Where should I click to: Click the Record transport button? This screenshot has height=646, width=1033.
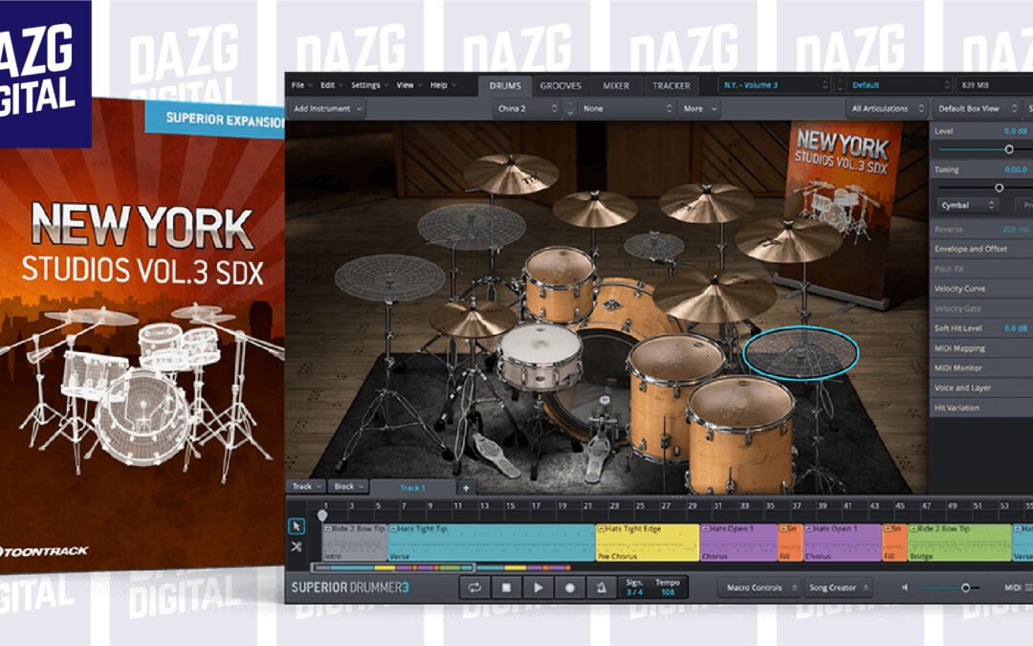[x=570, y=588]
